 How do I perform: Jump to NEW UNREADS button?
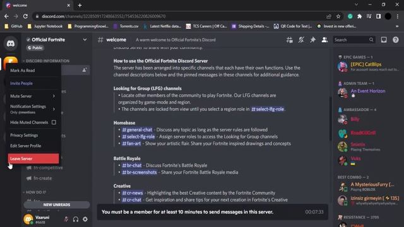click(x=57, y=204)
